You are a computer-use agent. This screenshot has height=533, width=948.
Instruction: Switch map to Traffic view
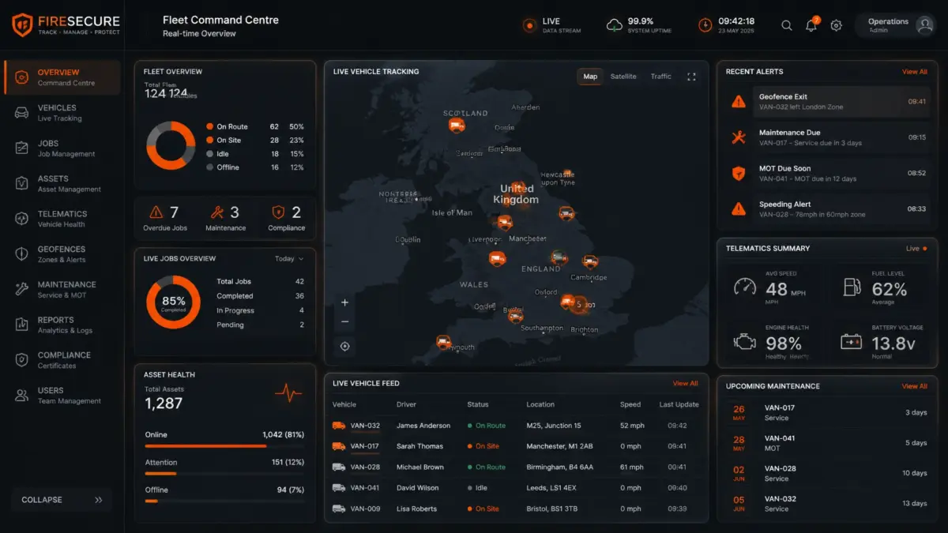click(661, 77)
